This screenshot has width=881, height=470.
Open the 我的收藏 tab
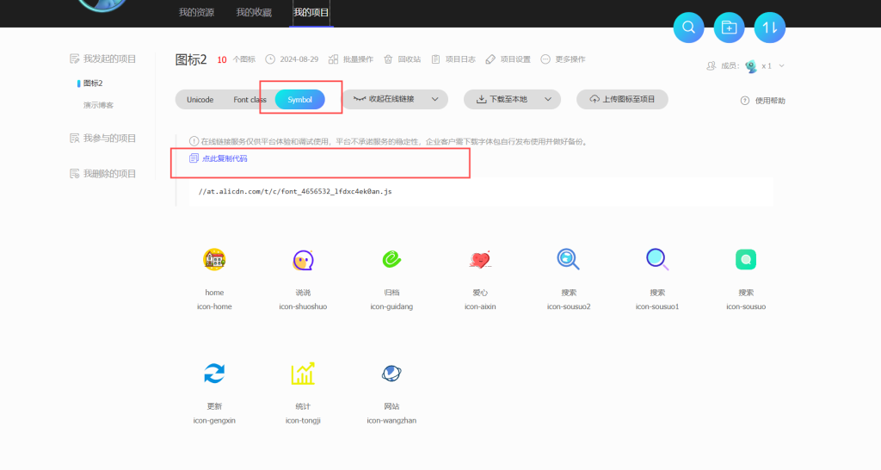254,13
